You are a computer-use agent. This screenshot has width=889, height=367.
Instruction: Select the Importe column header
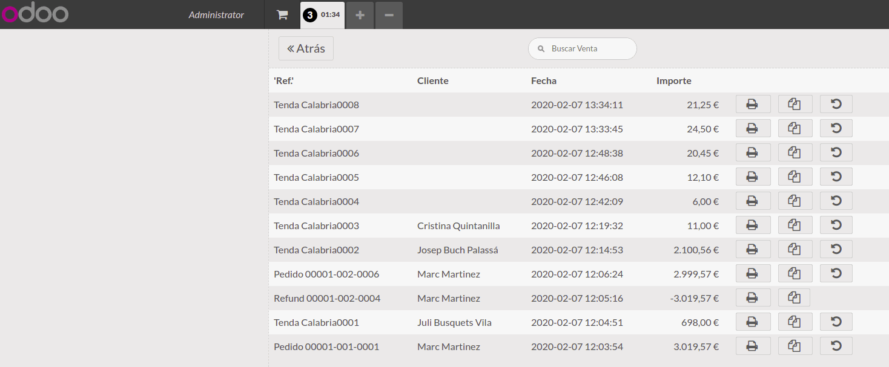point(674,80)
